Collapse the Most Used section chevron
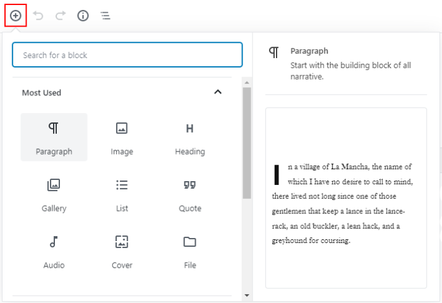The image size is (442, 303). click(218, 92)
